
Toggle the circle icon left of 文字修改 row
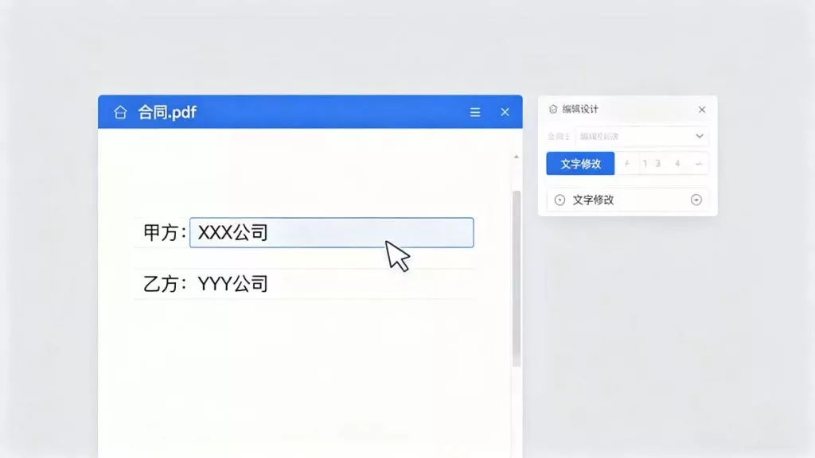pos(560,200)
